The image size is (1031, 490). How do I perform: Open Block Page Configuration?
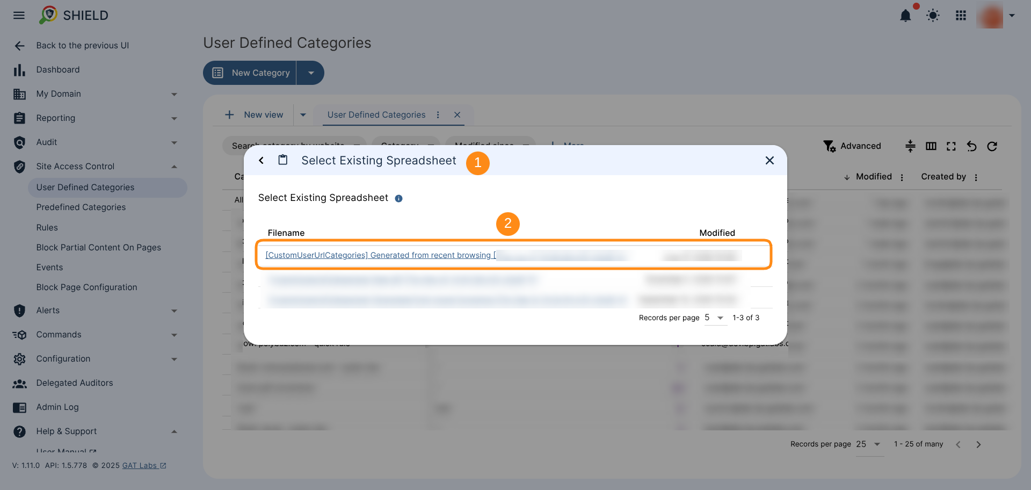point(86,287)
